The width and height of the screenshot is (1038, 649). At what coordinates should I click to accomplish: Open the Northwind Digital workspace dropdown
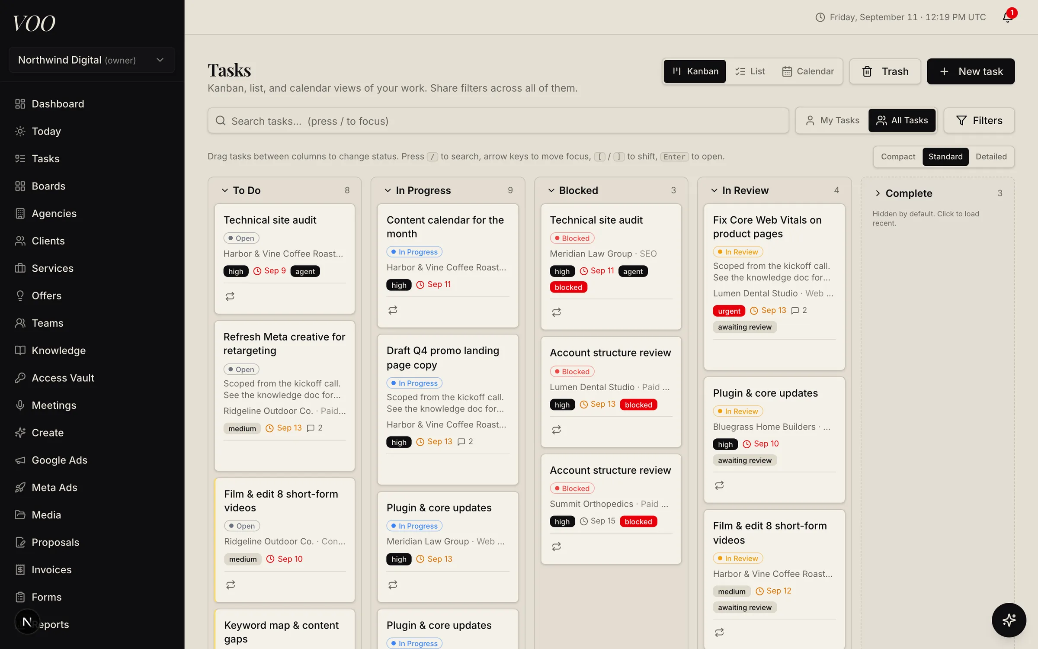tap(92, 60)
